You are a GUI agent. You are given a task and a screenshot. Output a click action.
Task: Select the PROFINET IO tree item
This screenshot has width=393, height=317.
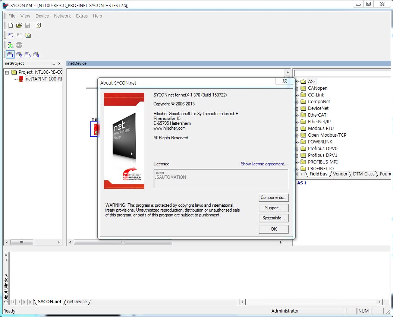321,168
